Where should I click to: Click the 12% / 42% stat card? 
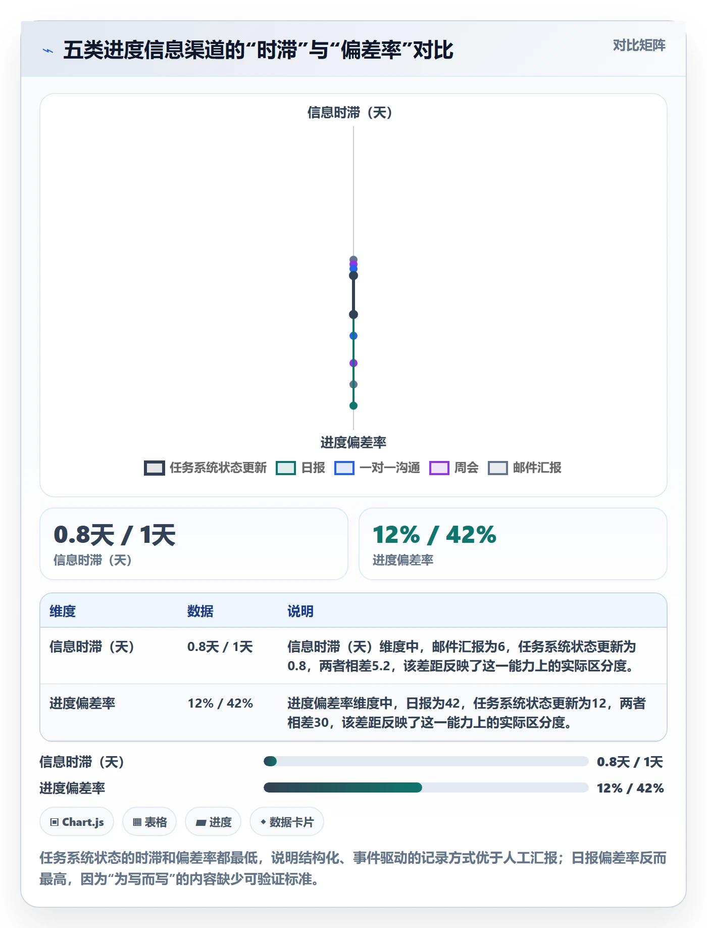(513, 544)
